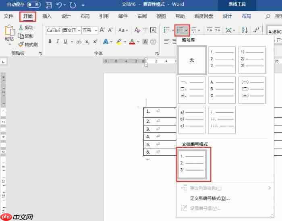Open the font name box Calibri dropdown
The width and height of the screenshot is (282, 221).
point(79,31)
